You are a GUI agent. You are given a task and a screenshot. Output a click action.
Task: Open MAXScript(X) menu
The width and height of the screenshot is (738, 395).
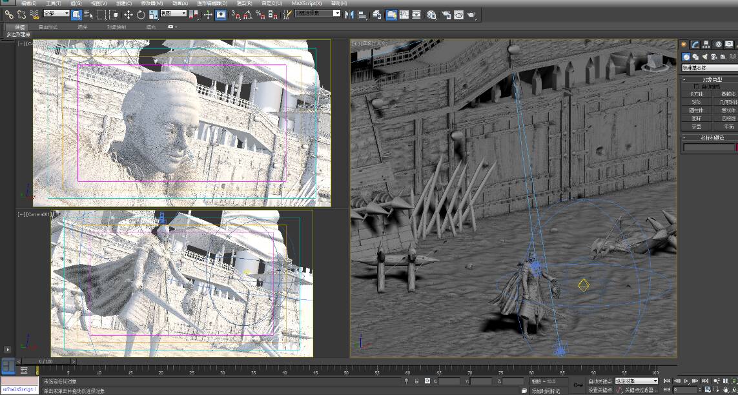307,3
